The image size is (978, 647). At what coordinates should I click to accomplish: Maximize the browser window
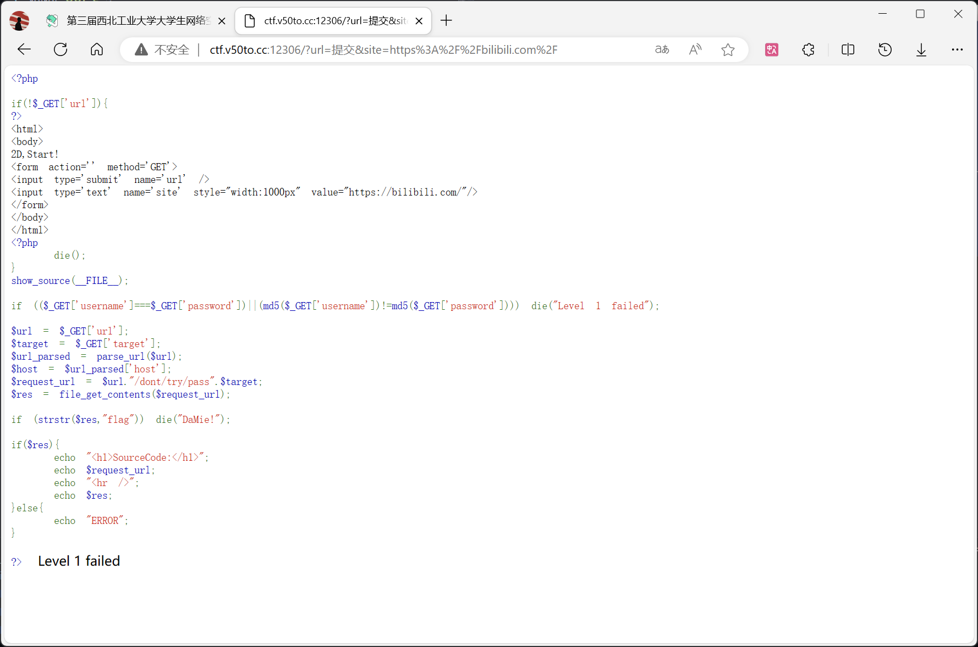pos(920,14)
